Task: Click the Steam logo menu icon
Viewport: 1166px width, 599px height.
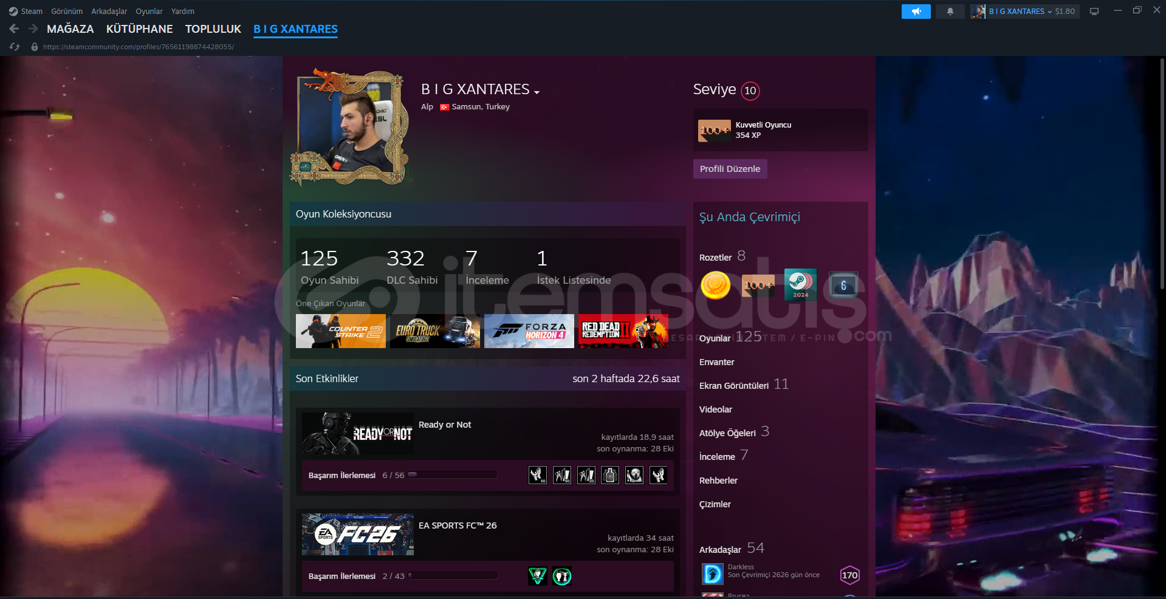Action: tap(13, 12)
